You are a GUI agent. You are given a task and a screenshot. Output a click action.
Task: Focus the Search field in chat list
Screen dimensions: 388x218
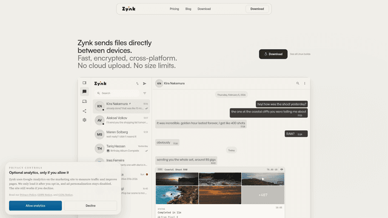point(118,93)
